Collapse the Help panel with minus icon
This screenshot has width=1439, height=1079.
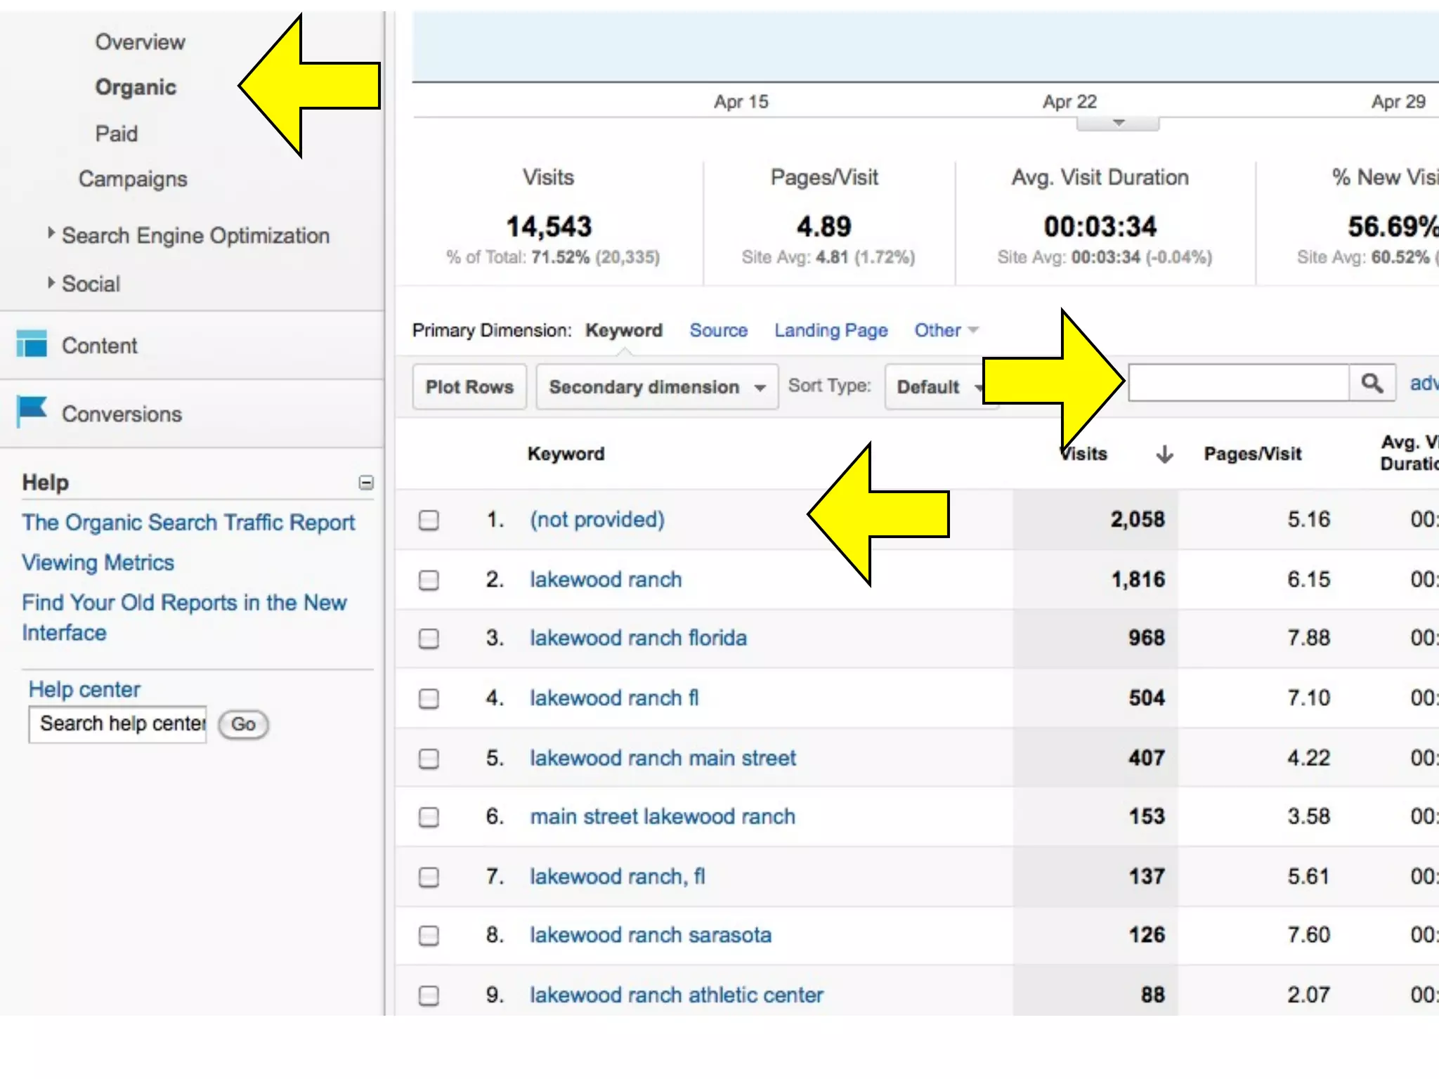point(366,483)
